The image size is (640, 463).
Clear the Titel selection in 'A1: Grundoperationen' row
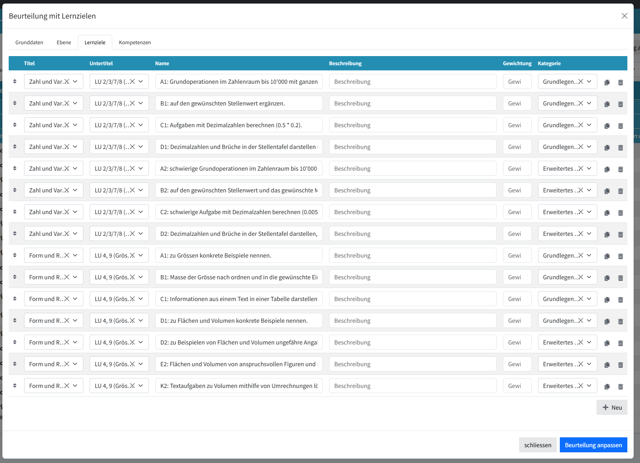click(x=67, y=81)
